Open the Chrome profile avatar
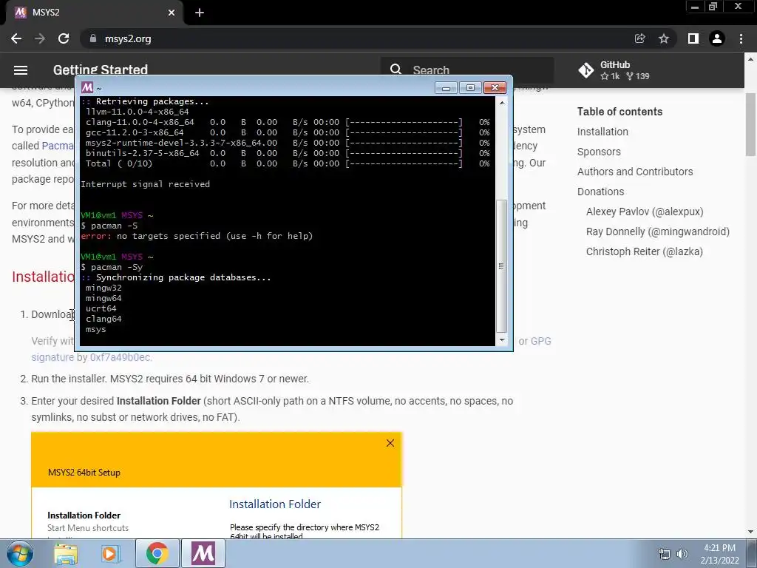The height and width of the screenshot is (568, 757). tap(717, 38)
